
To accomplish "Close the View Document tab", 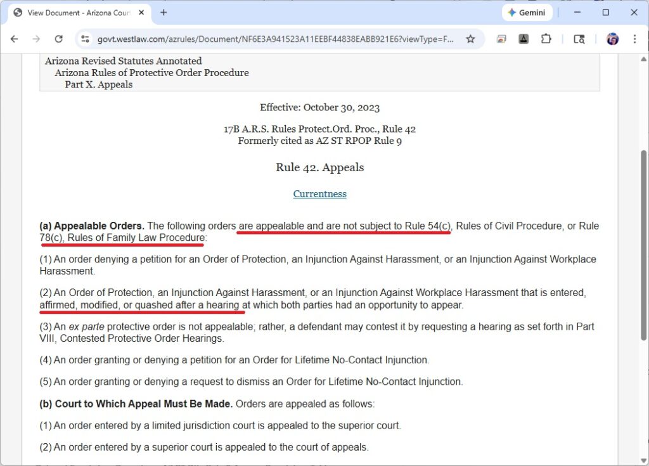I will (x=141, y=13).
